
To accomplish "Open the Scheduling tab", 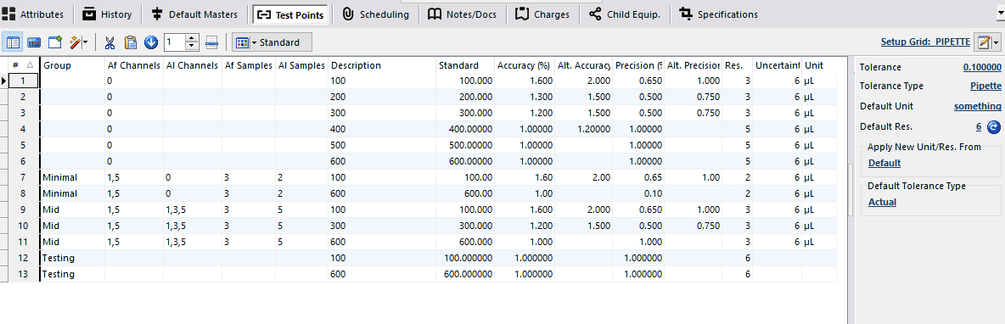I will 375,14.
